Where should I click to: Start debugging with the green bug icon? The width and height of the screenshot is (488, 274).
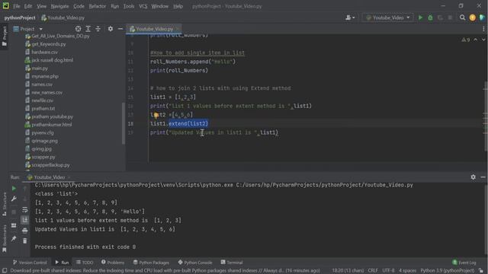[430, 18]
